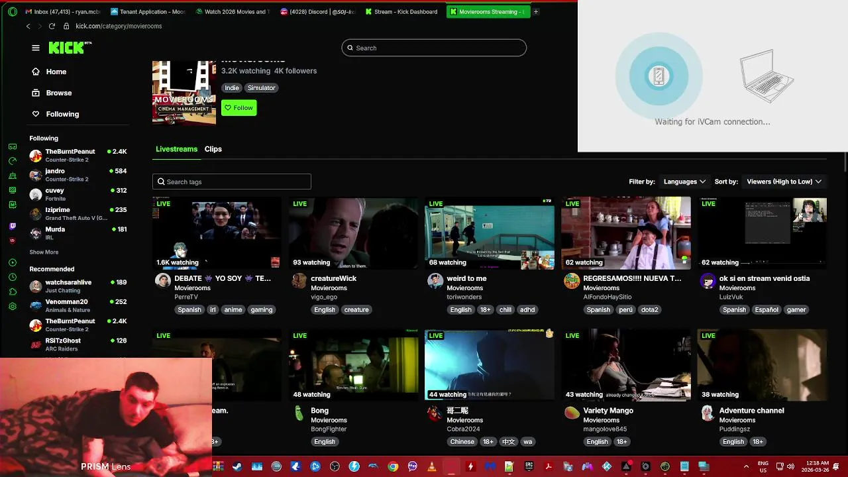Open a new browser tab

pos(536,11)
